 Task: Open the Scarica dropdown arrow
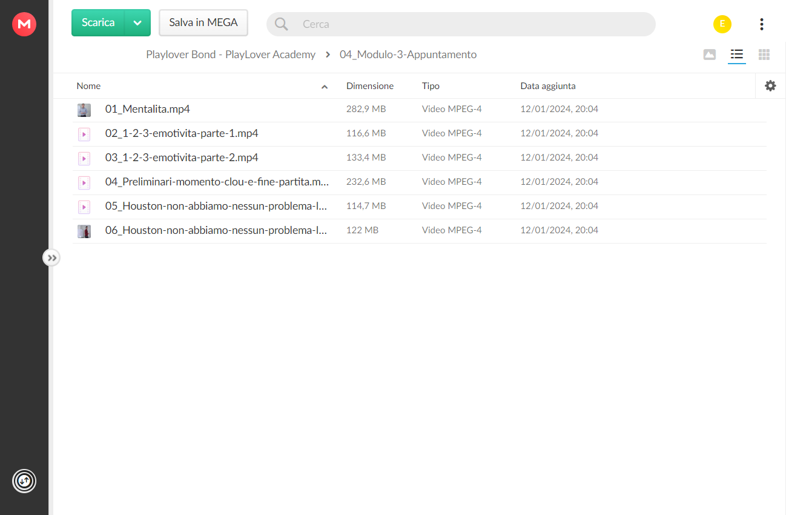(137, 23)
